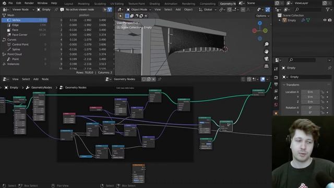Open the 3D viewport editor type dropdown
Viewport: 334px width, 188px height.
(121, 9)
